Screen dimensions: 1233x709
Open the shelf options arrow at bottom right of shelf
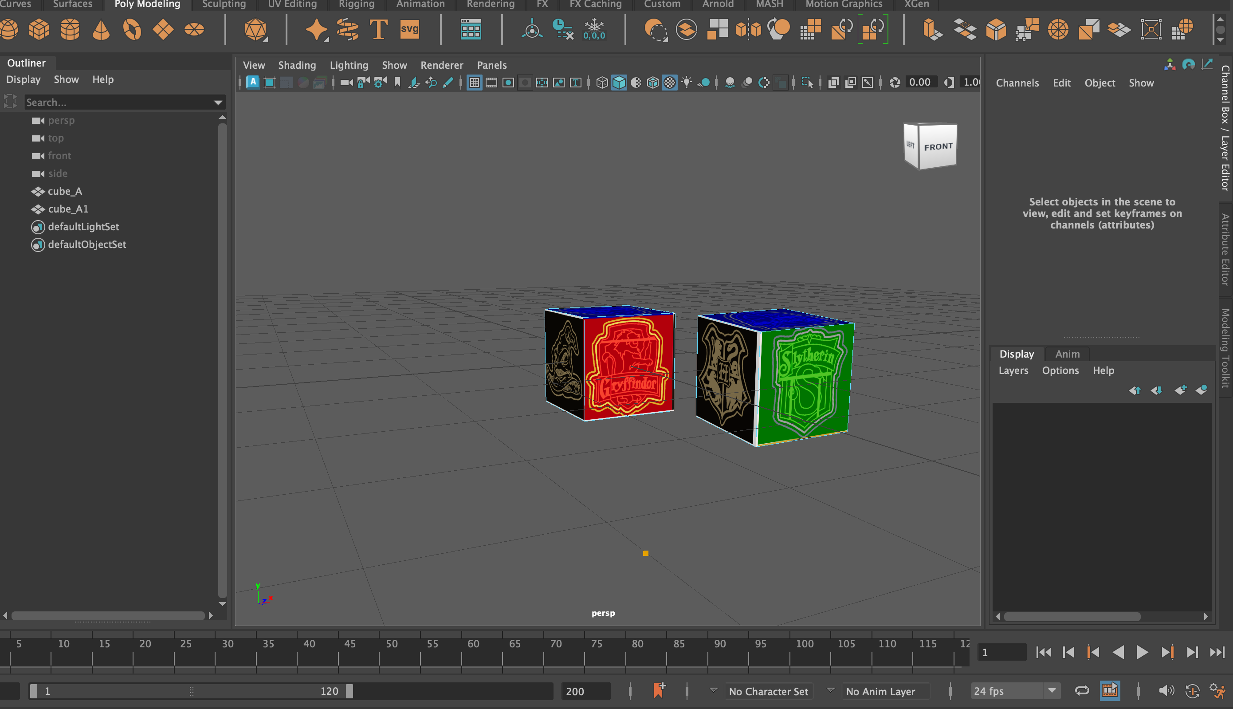(1220, 40)
